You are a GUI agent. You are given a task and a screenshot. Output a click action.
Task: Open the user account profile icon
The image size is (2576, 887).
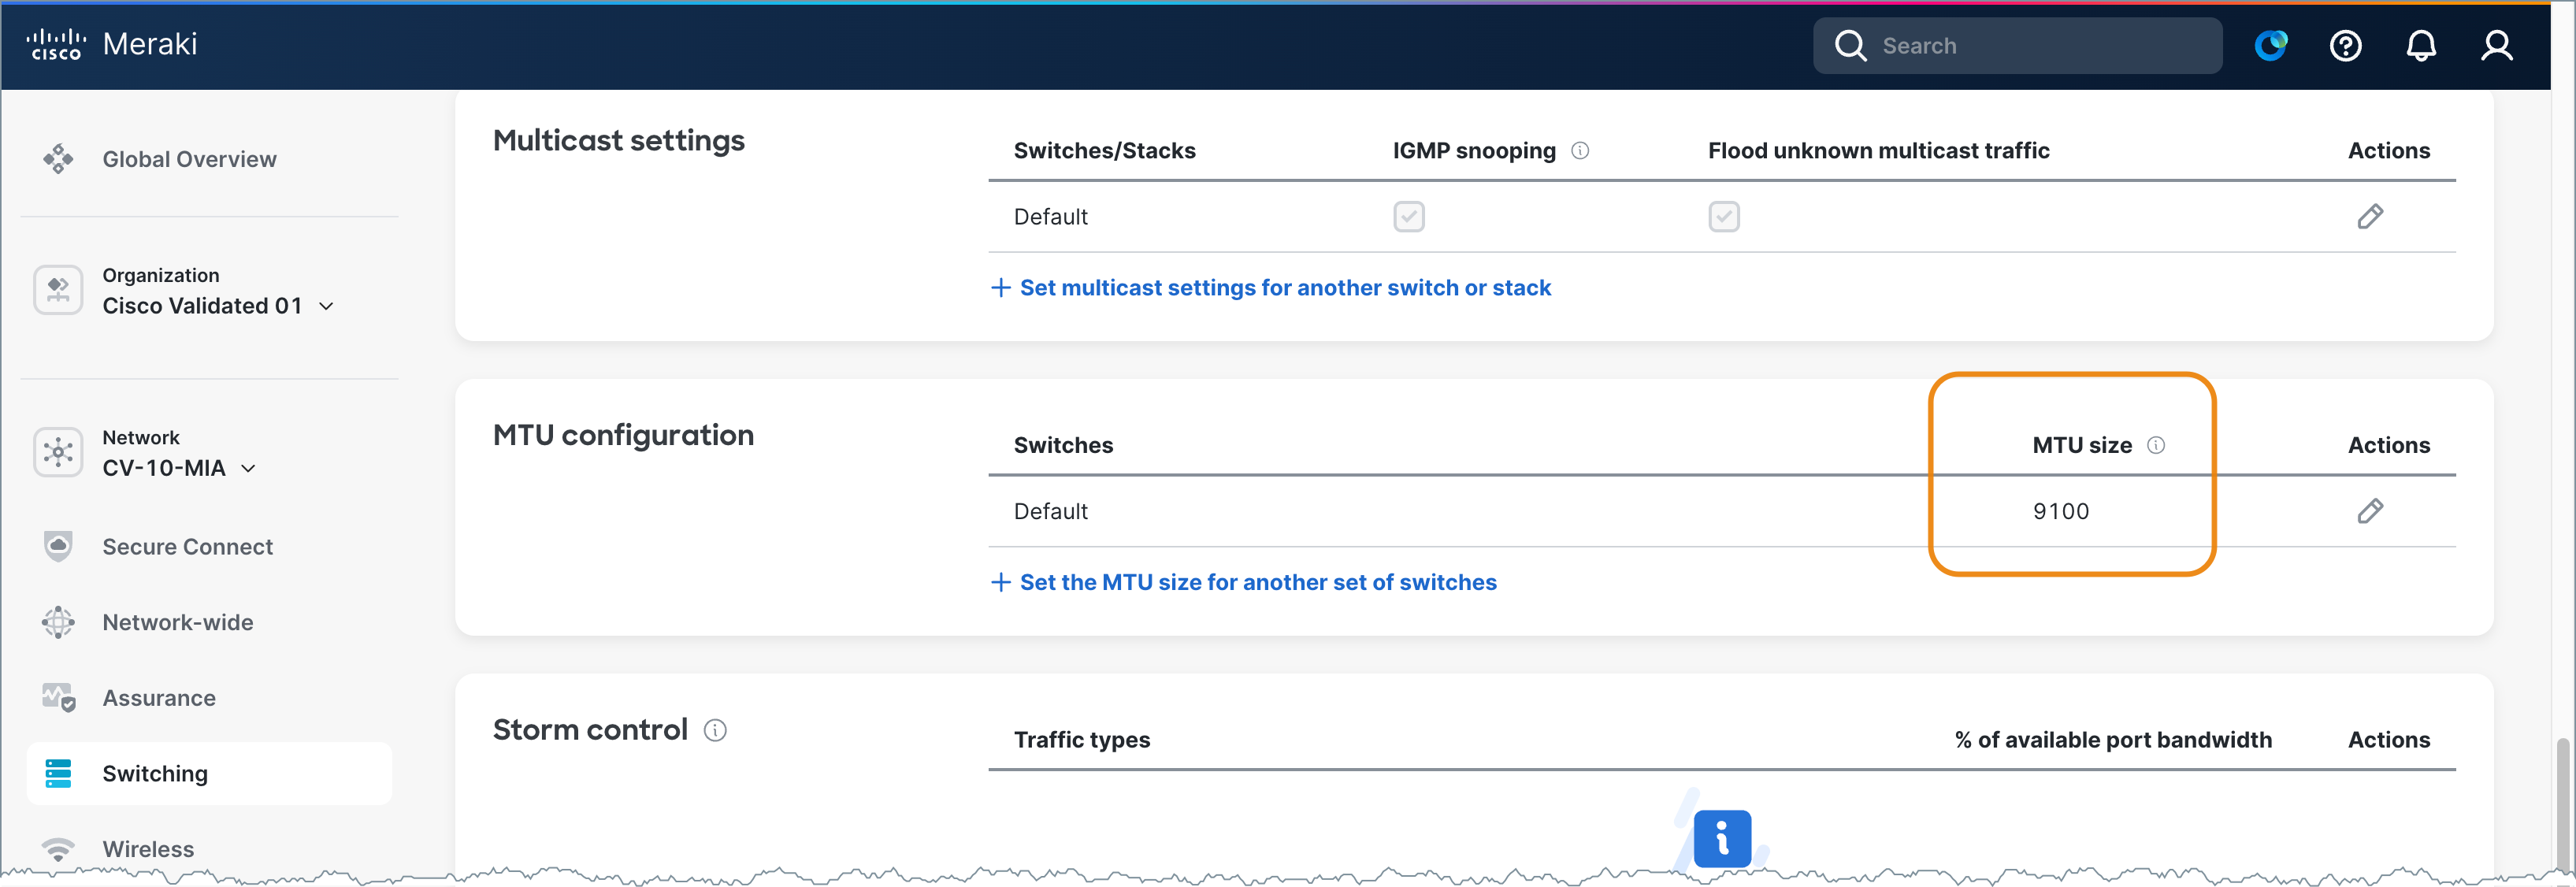[2496, 46]
